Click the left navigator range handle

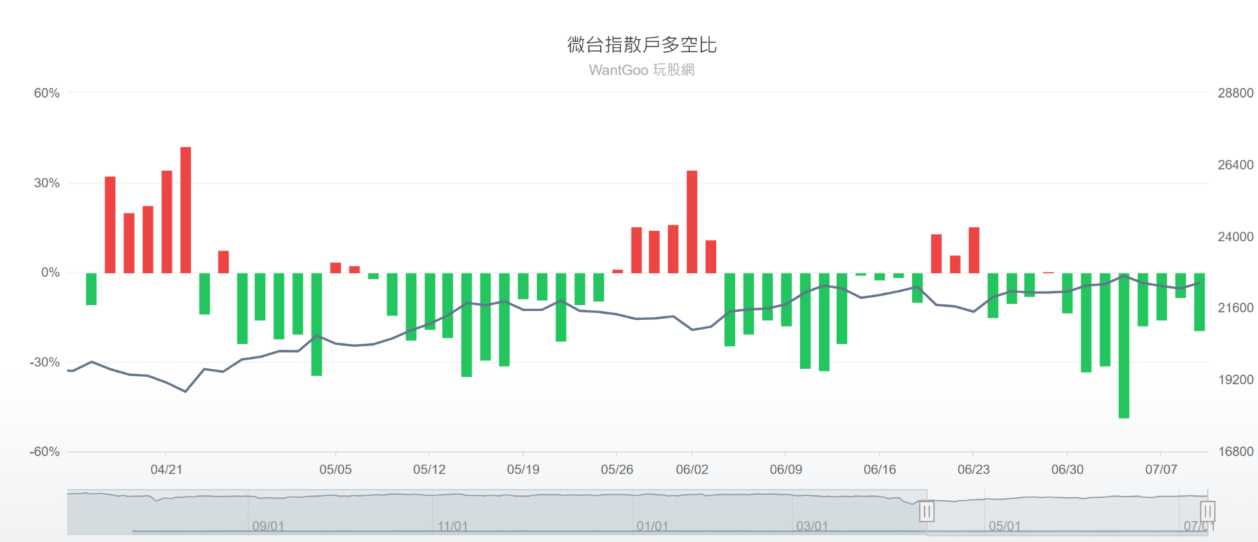pos(926,511)
